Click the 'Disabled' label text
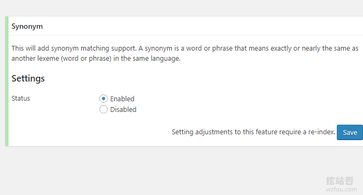This screenshot has height=195, width=363. 123,110
